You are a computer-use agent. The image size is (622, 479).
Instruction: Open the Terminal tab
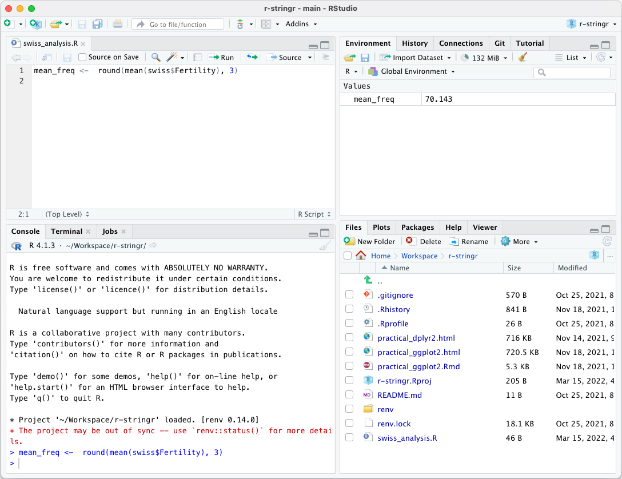click(66, 231)
